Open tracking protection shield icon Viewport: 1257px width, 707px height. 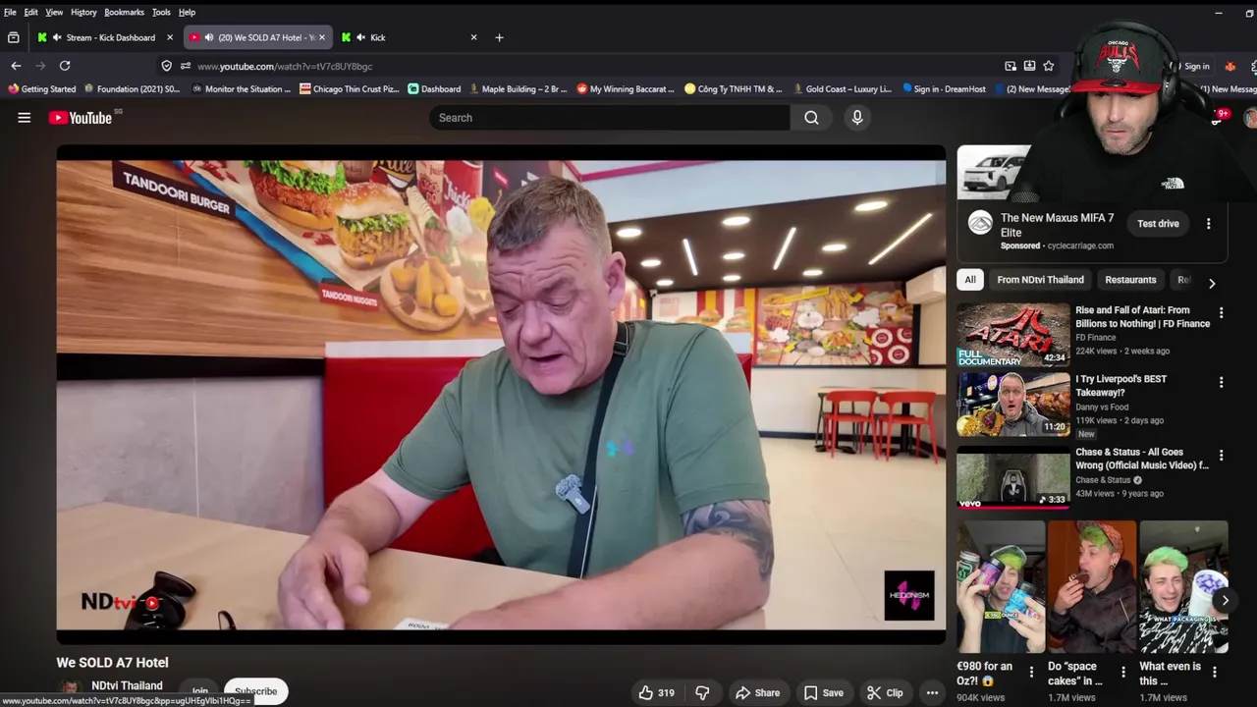click(x=166, y=66)
